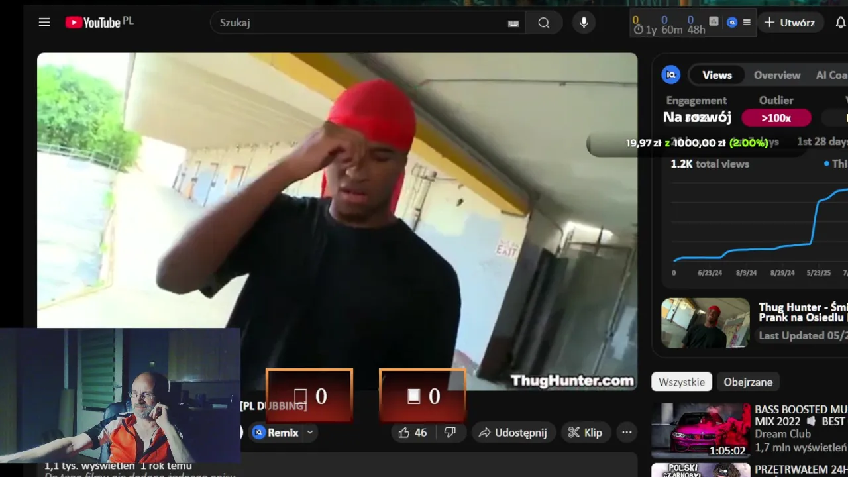
Task: Open the YouTube hamburger guide menu
Action: (44, 23)
